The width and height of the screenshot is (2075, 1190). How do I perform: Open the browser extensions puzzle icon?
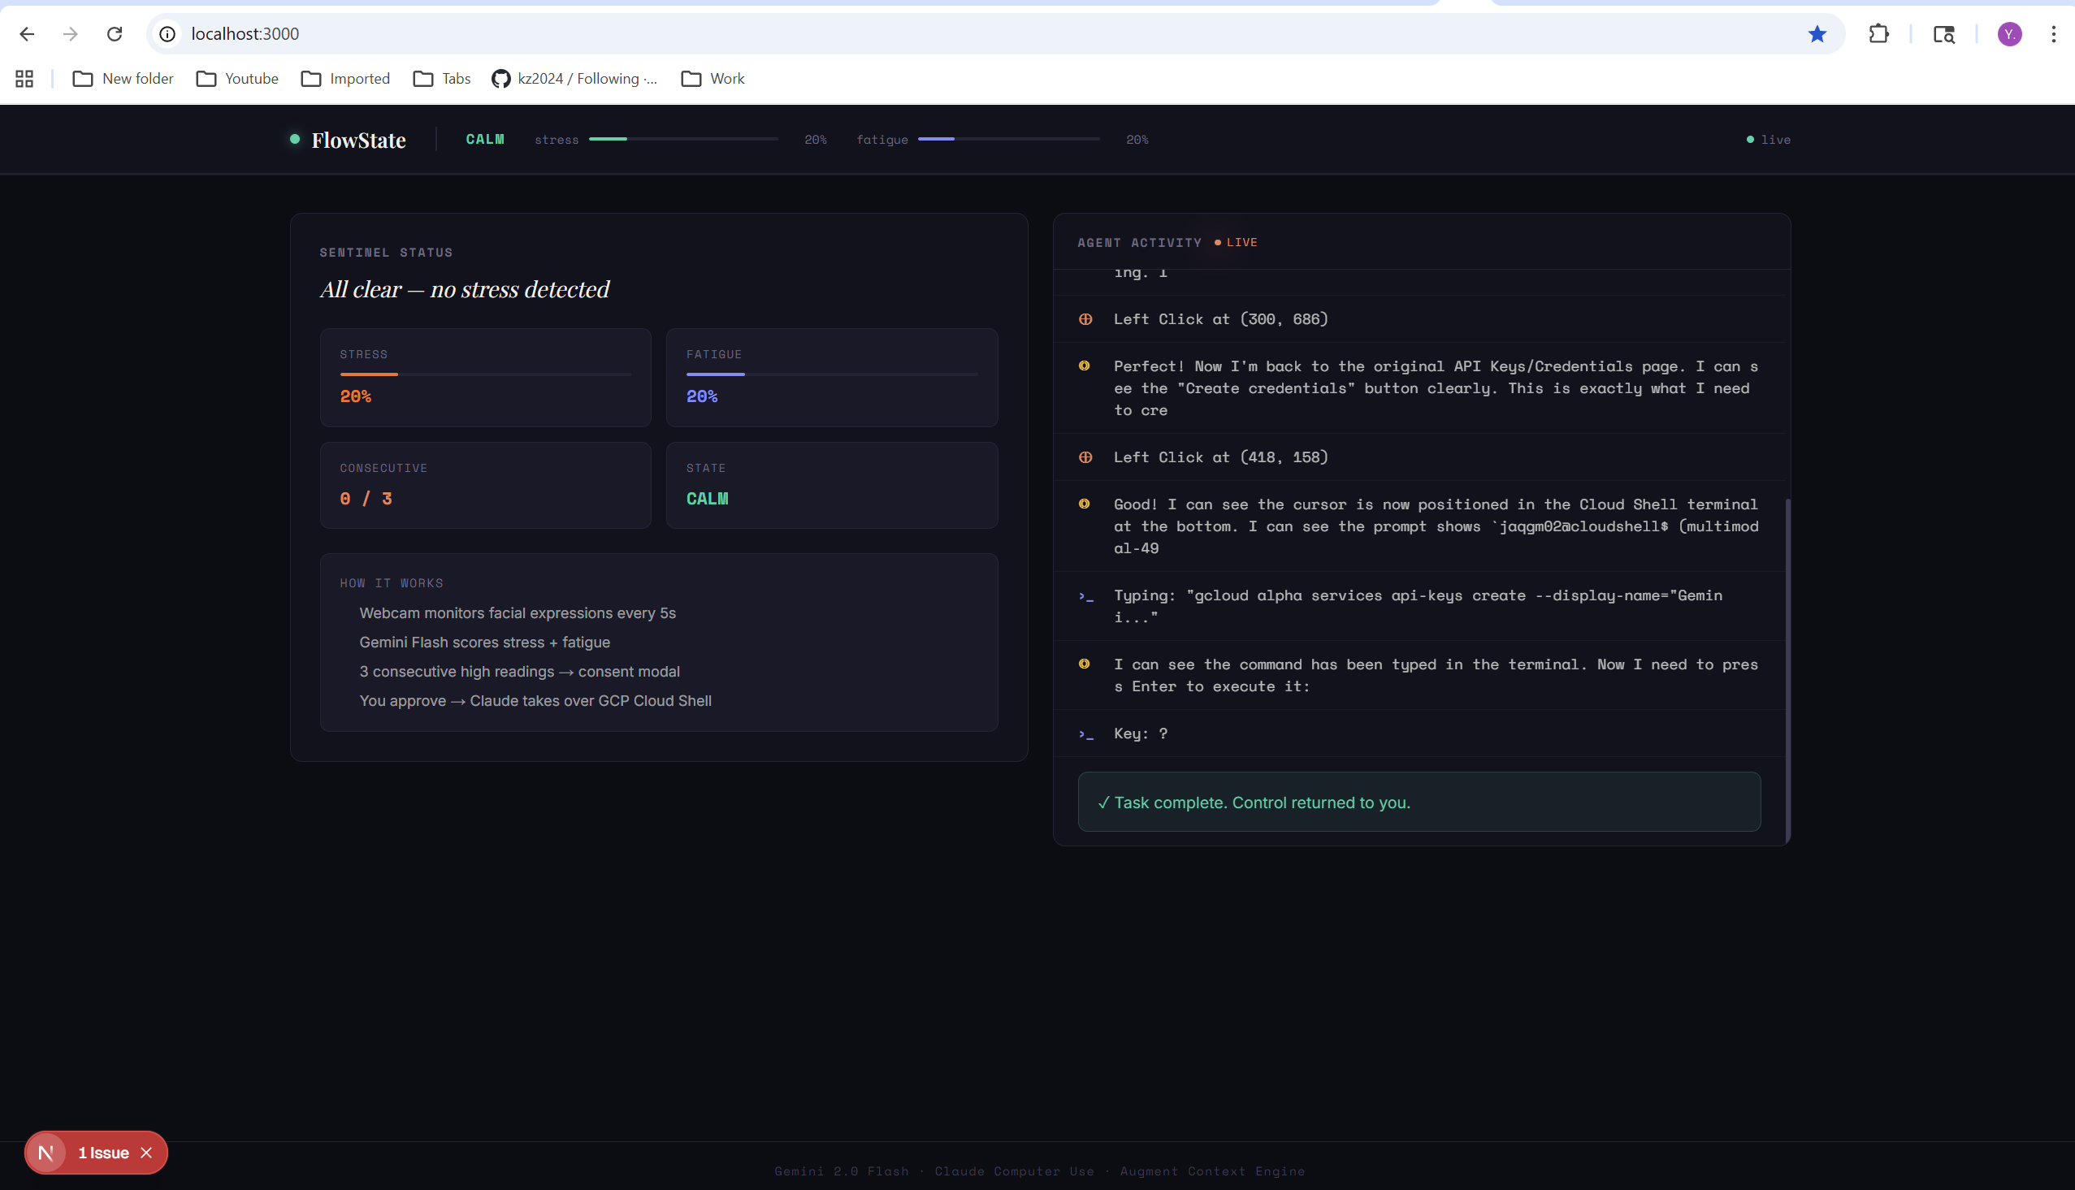point(1878,33)
